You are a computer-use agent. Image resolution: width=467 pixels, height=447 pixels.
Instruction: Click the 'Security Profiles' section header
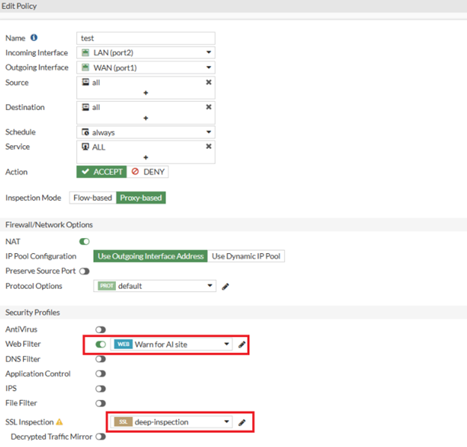[33, 312]
